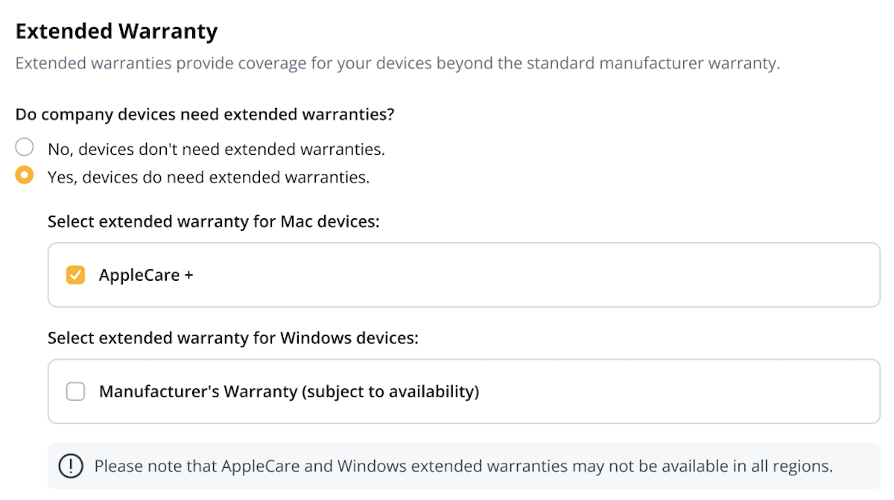Click the "Do company devices need" question
The height and width of the screenshot is (500, 894).
[x=204, y=115]
